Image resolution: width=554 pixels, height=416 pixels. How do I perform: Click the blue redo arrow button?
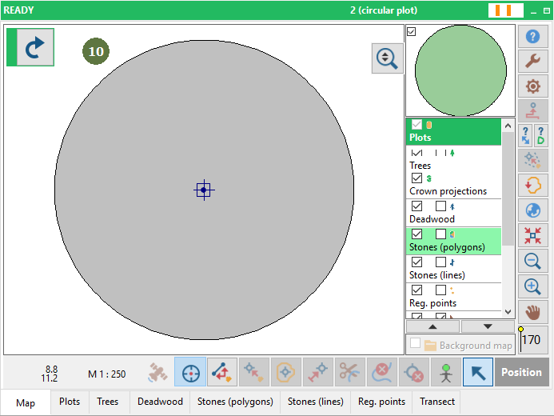(x=35, y=47)
